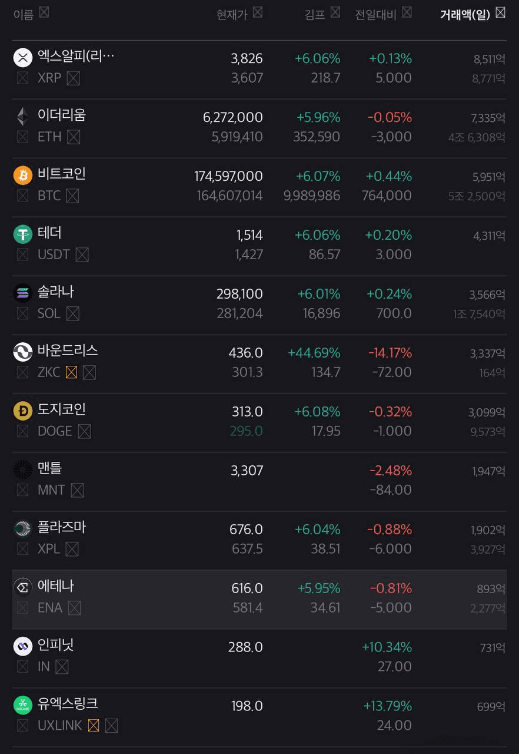Click the yellow Dogecoin logo
This screenshot has width=519, height=754.
coord(23,411)
